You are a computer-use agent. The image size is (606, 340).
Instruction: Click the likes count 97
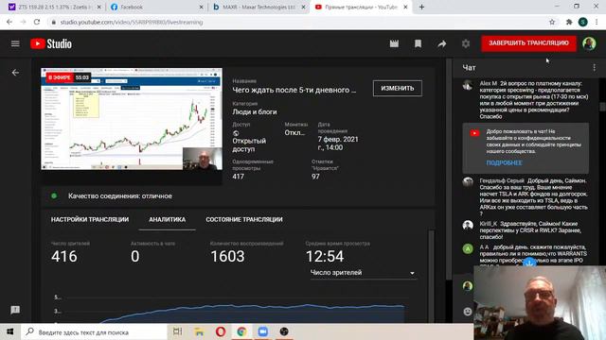315,177
